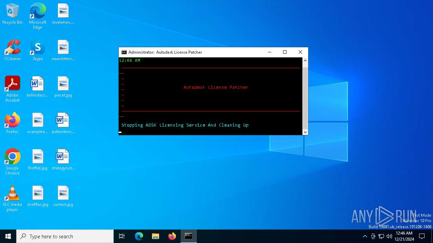Open Edge from the taskbar
The height and width of the screenshot is (243, 433).
point(139,236)
